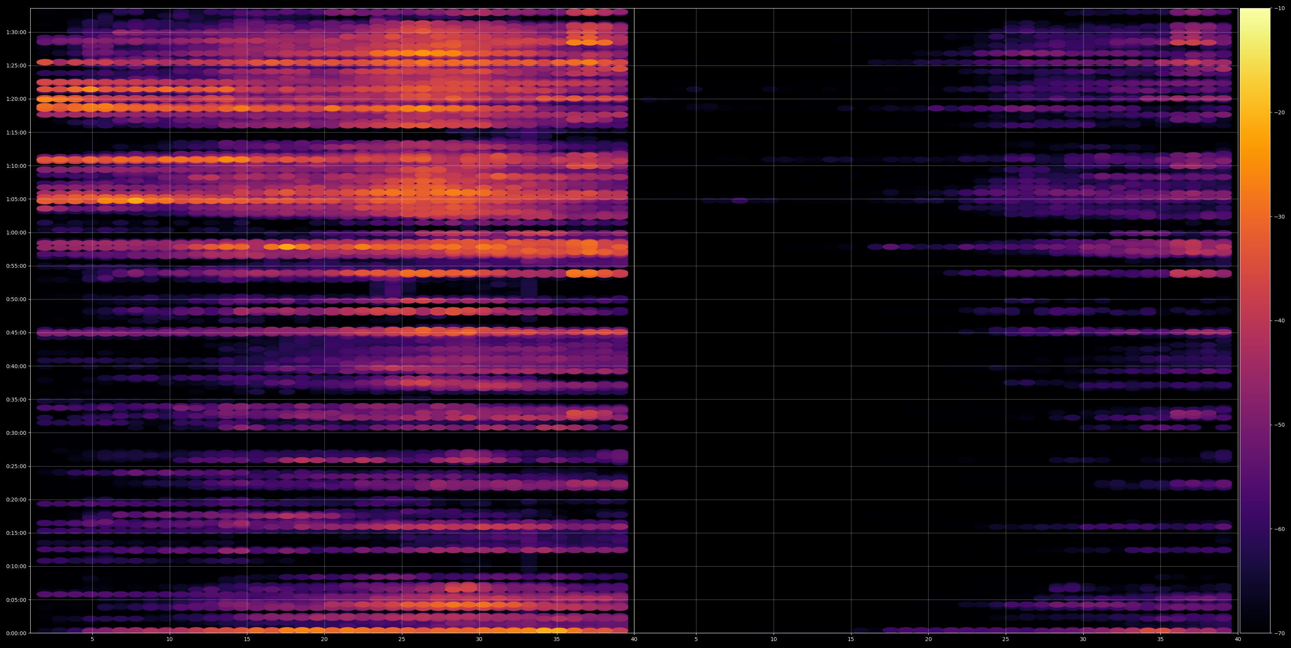
Task: Select x-axis label 15 under right heatmap
Action: point(851,639)
